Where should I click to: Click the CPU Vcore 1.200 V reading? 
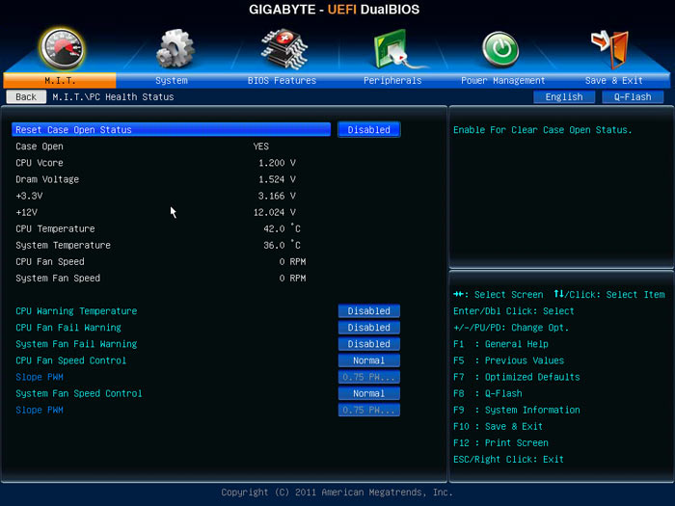point(277,163)
